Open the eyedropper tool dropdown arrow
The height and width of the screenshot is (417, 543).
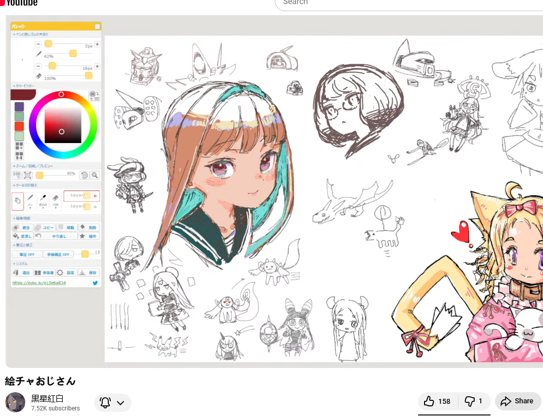[x=43, y=208]
